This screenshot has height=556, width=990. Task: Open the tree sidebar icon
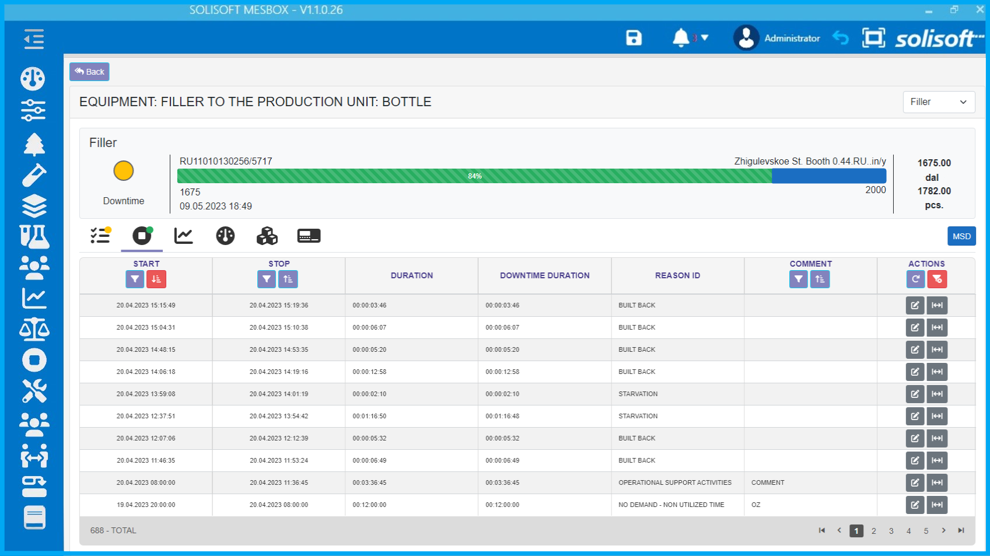tap(34, 144)
